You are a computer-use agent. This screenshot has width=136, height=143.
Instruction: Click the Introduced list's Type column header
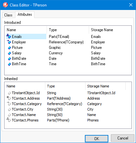point(68,30)
